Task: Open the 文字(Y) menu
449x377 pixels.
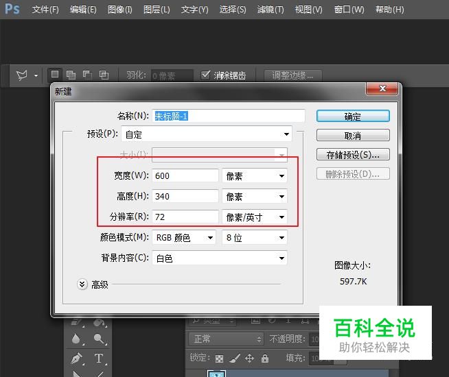Action: click(x=195, y=10)
